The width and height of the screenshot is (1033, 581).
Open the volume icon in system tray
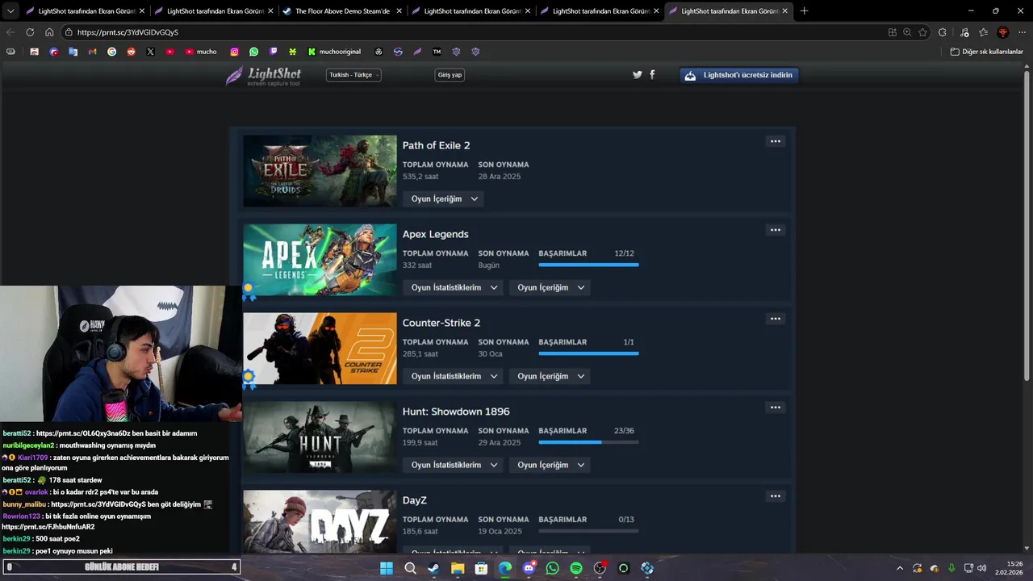point(982,568)
